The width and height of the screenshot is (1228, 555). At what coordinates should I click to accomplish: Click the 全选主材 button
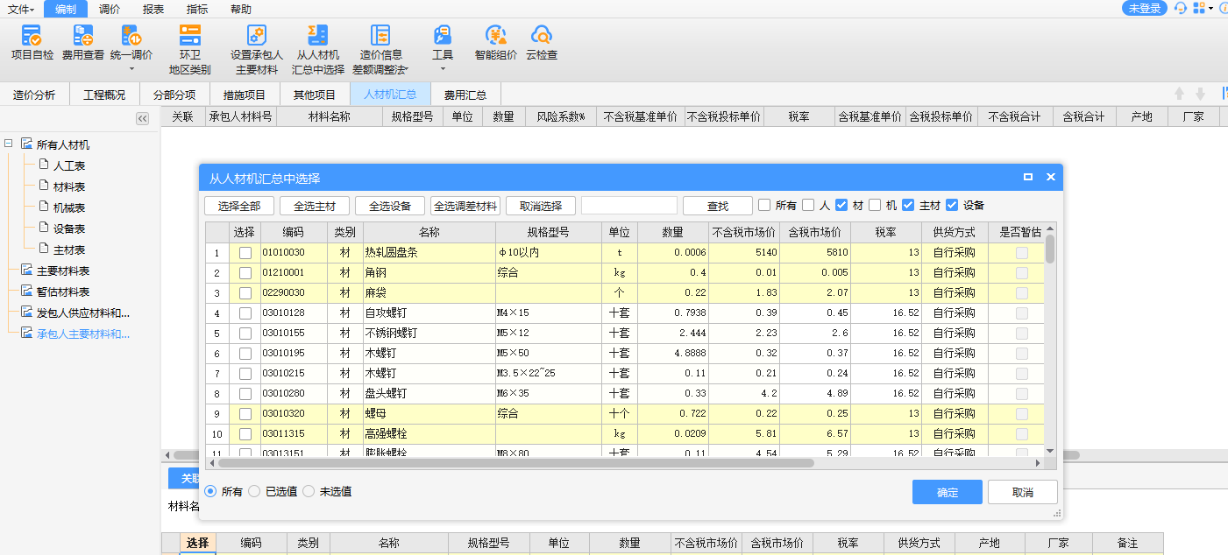pyautogui.click(x=315, y=206)
